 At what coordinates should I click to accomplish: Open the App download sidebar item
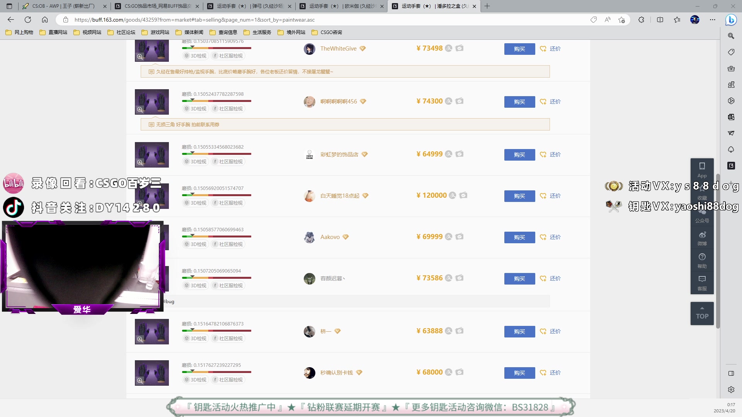pyautogui.click(x=702, y=170)
